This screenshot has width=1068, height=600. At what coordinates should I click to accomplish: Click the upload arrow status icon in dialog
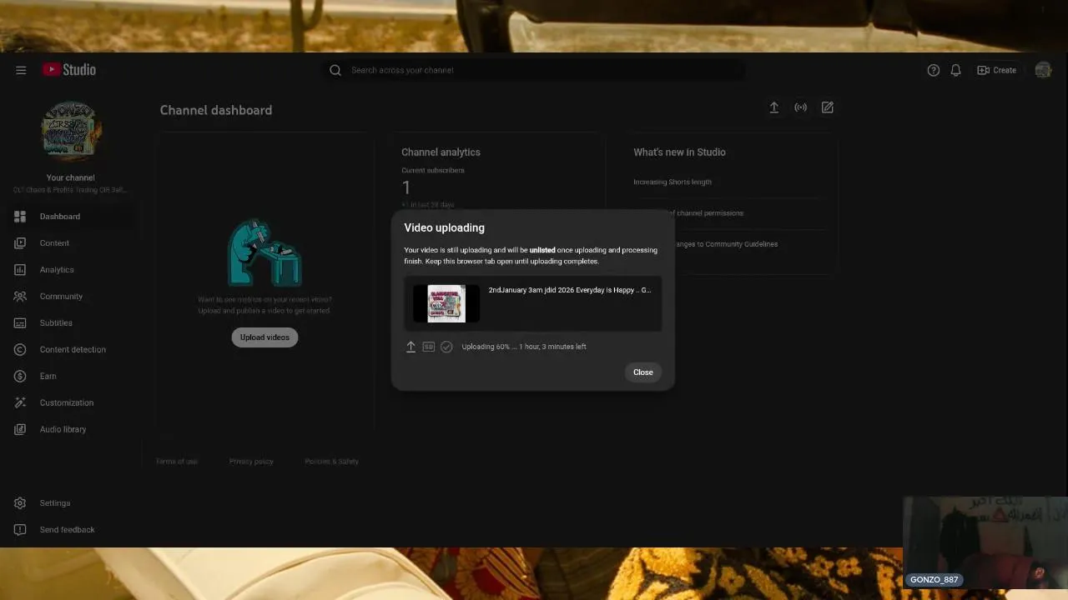(411, 347)
